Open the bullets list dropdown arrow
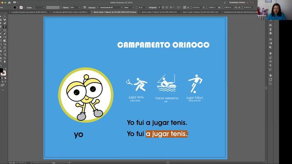 coord(174,7)
